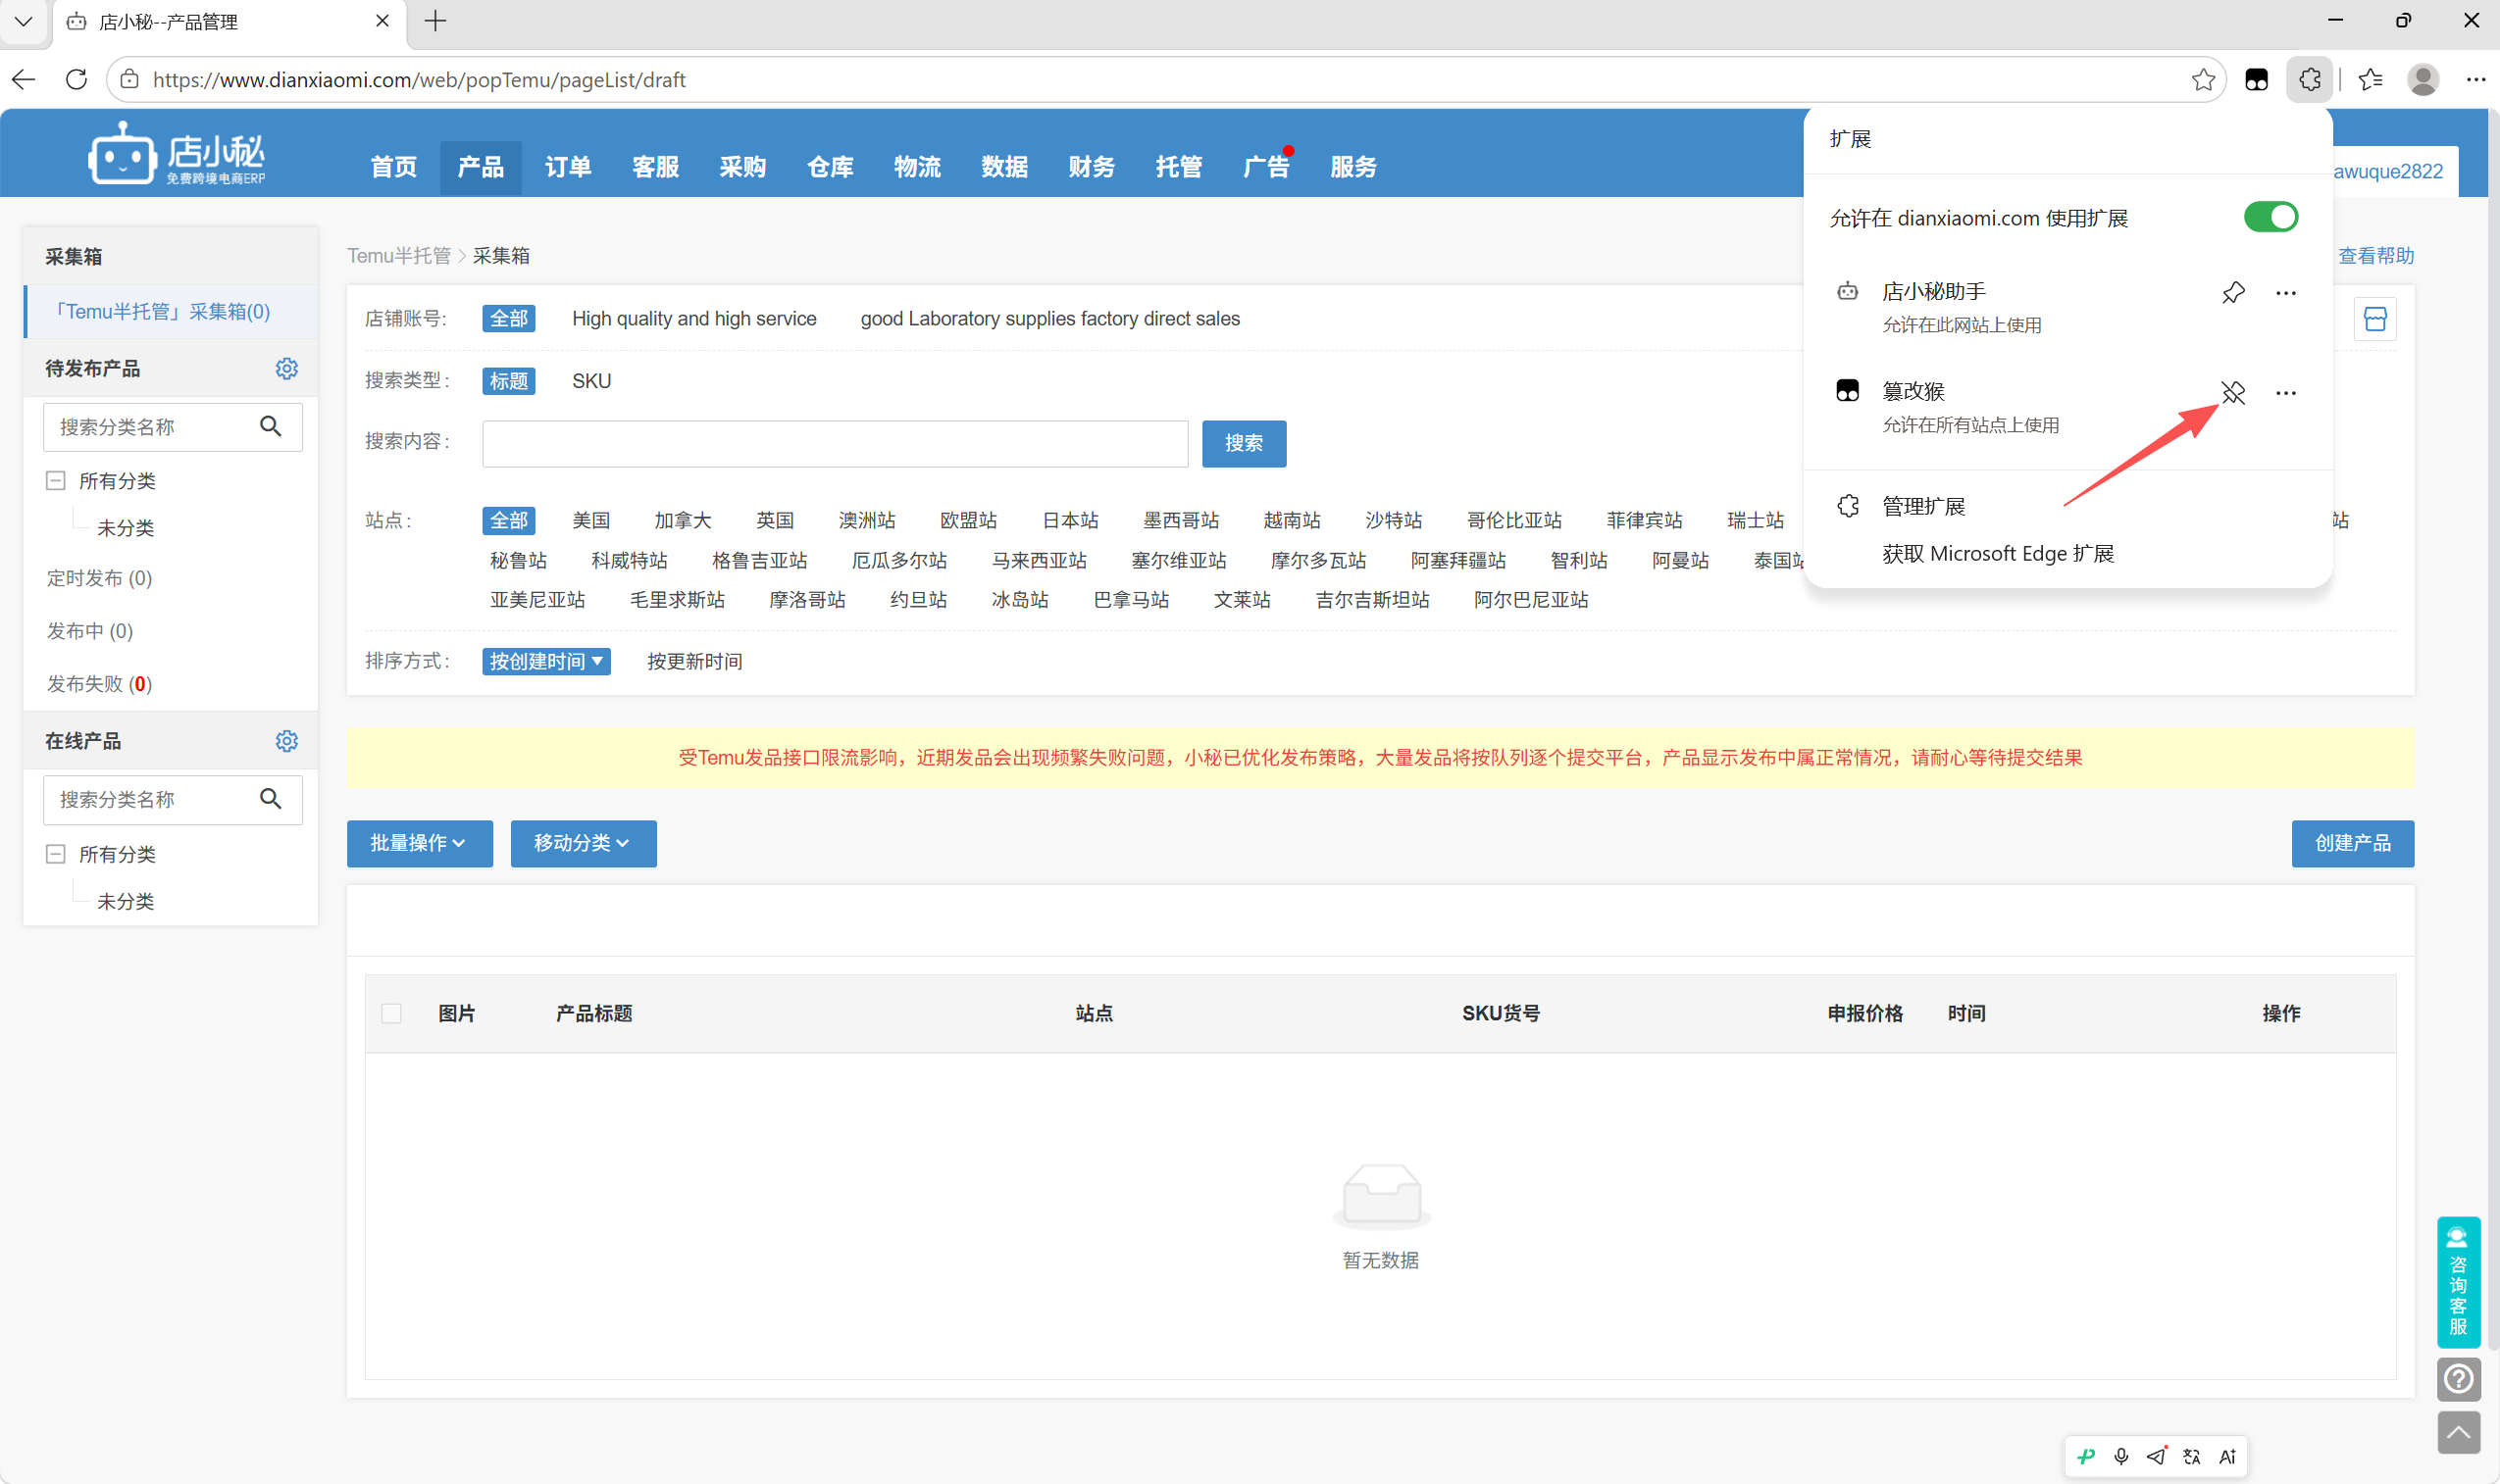Open settings gear for 在线产品
Viewport: 2500px width, 1484px height.
(287, 741)
